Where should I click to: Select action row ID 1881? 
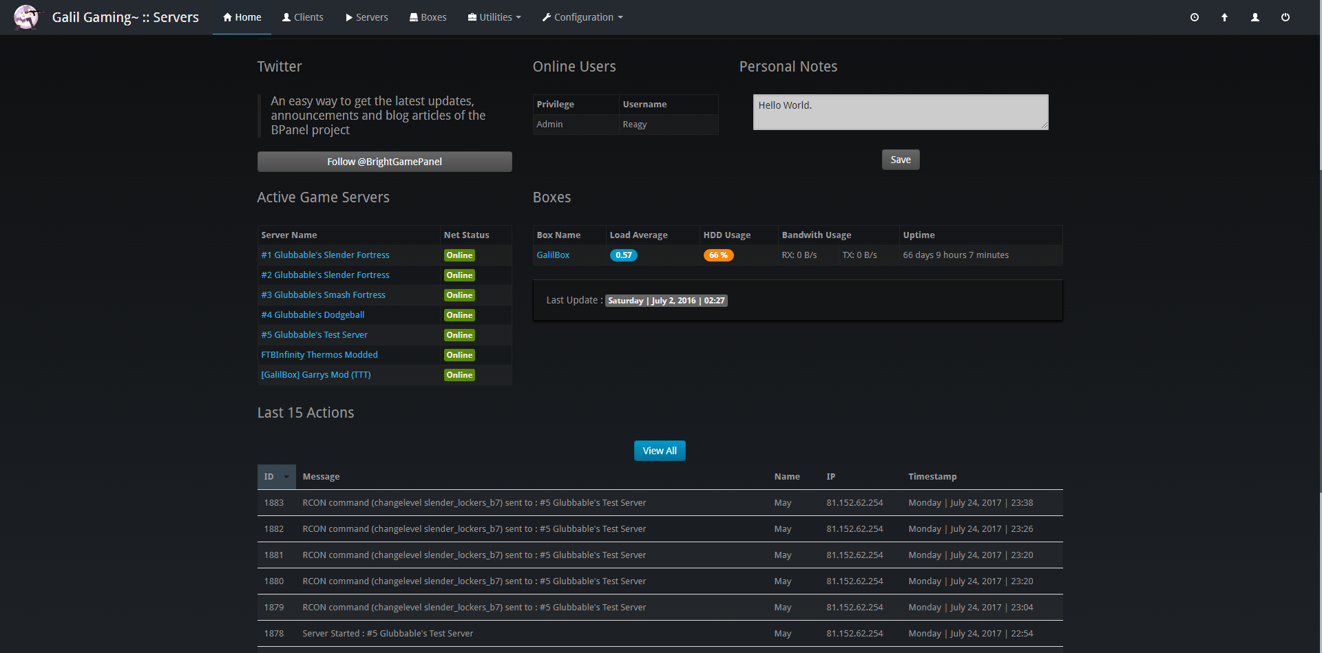(660, 555)
